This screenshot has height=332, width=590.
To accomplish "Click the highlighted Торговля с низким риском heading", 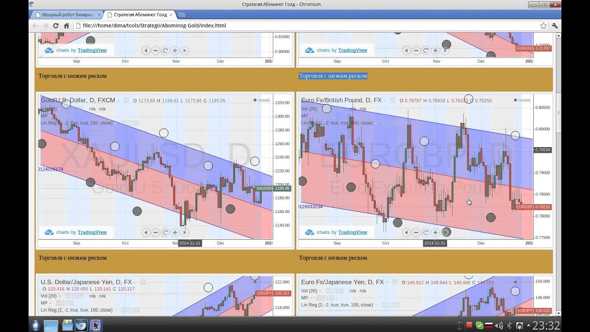I will (333, 76).
